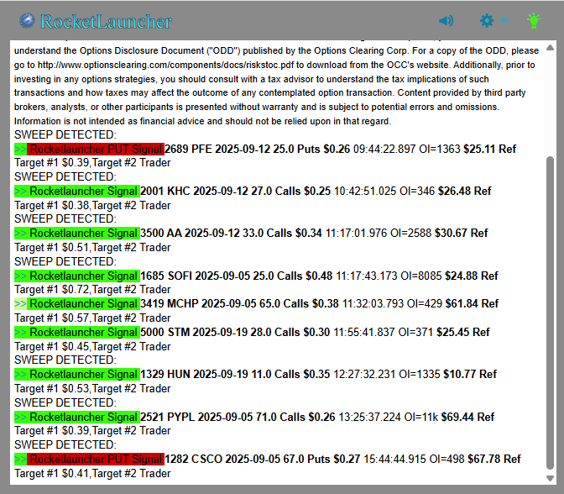The width and height of the screenshot is (564, 494).
Task: Click the RocketLauncher title text
Action: coord(106,22)
